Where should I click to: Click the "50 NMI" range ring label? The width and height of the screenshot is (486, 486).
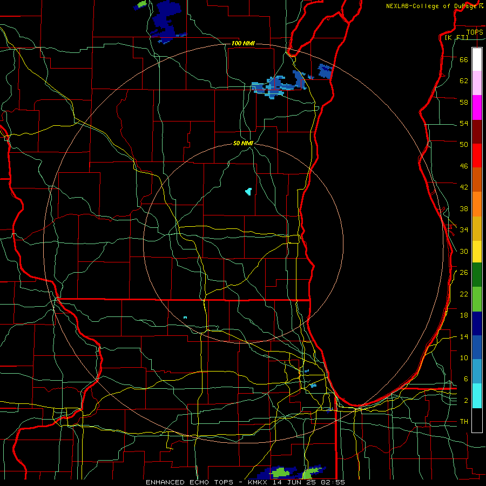(243, 143)
